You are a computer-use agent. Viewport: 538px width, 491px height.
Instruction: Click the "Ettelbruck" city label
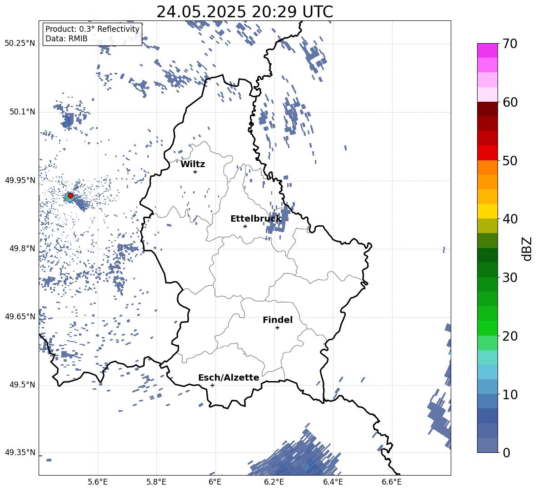(256, 219)
